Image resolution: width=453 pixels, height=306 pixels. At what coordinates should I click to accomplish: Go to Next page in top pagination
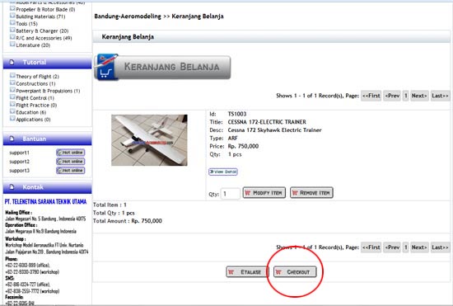419,96
